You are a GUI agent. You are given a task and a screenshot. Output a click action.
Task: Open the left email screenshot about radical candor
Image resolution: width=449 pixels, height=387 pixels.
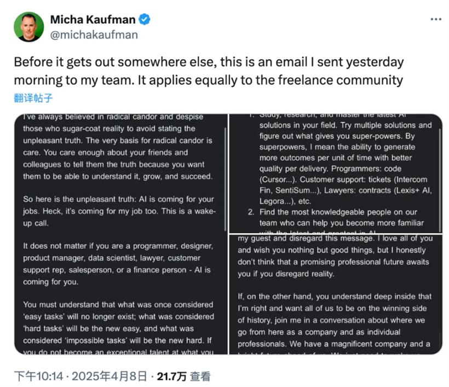121,234
